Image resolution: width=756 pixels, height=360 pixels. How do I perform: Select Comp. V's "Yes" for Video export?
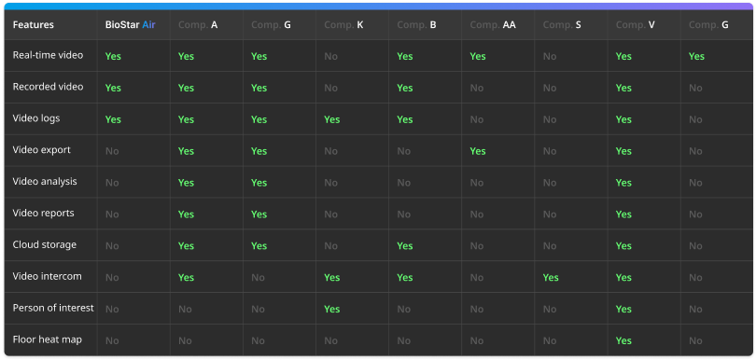click(x=623, y=151)
